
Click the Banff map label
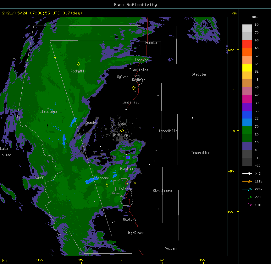click(x=39, y=178)
